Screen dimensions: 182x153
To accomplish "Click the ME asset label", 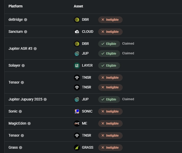I will point(85,123).
